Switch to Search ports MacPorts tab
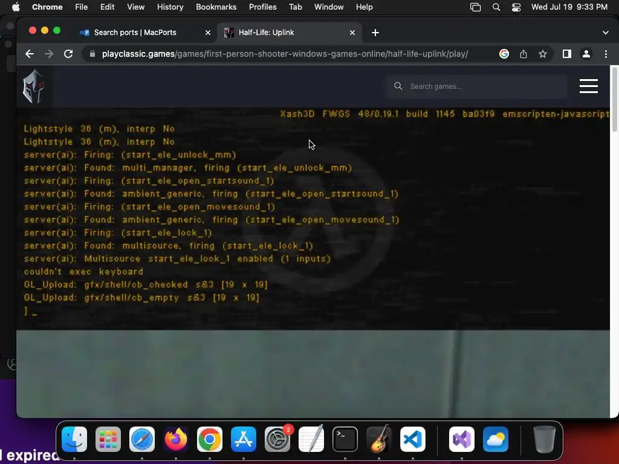Viewport: 619px width, 464px height. click(135, 33)
